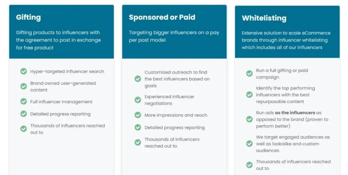Select the Whitelisting card heading
The image size is (348, 175).
(x=264, y=18)
